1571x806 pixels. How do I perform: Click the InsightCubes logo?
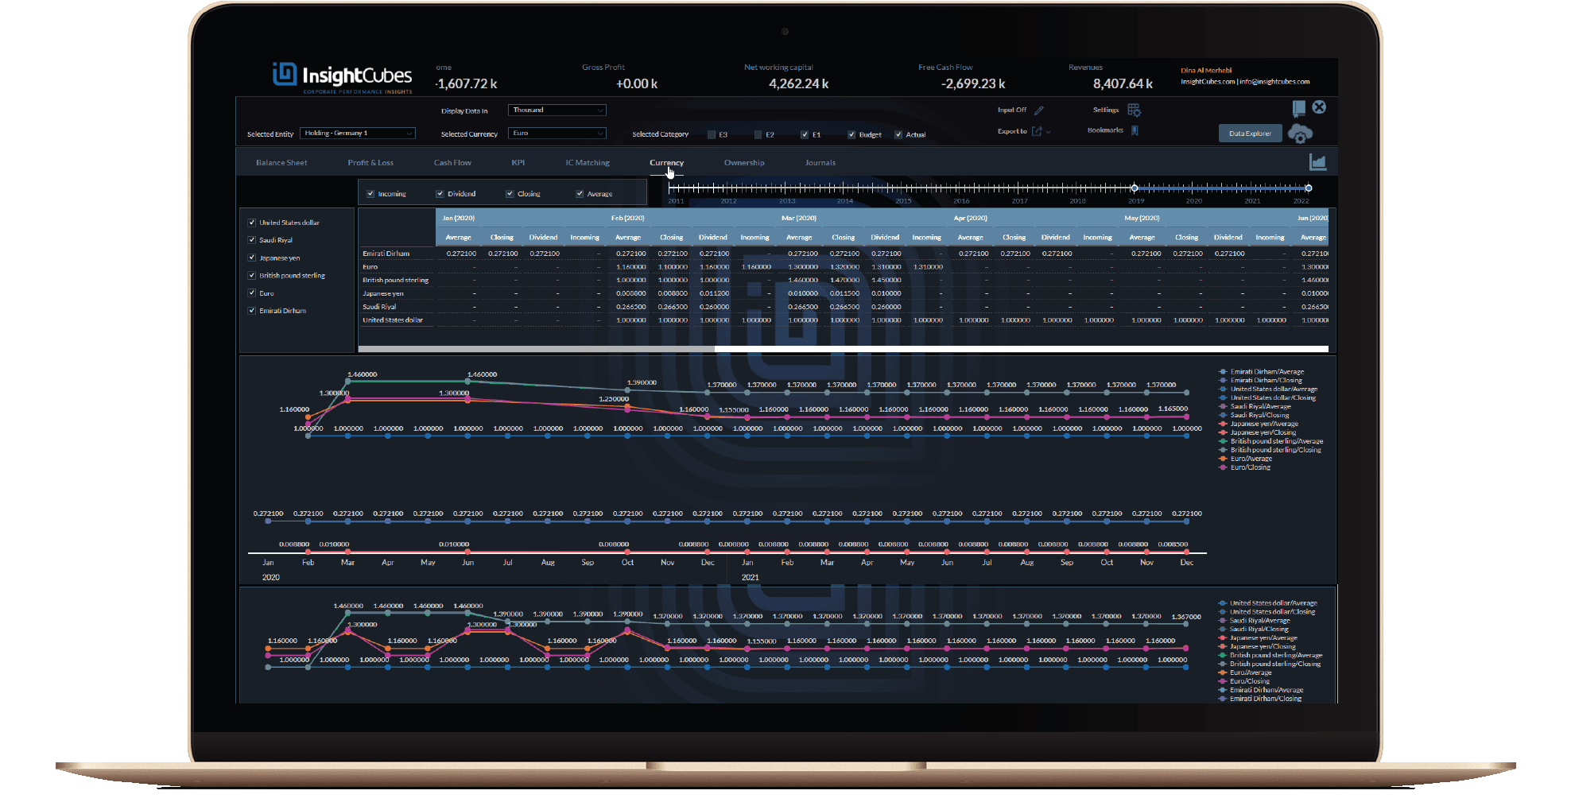(x=342, y=77)
